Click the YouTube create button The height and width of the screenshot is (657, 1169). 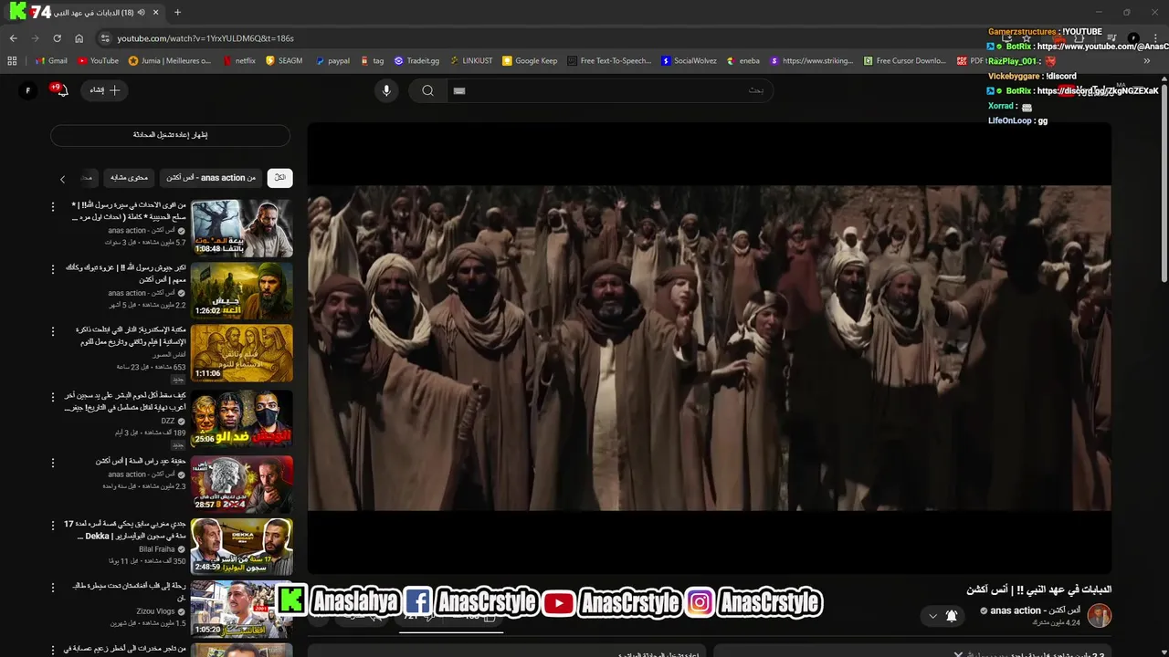pyautogui.click(x=105, y=90)
